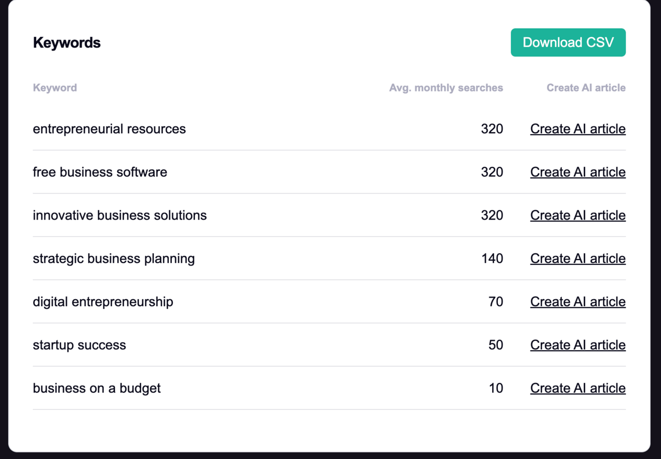Create AI article for digital entrepreneurship
The width and height of the screenshot is (661, 459).
pos(578,302)
